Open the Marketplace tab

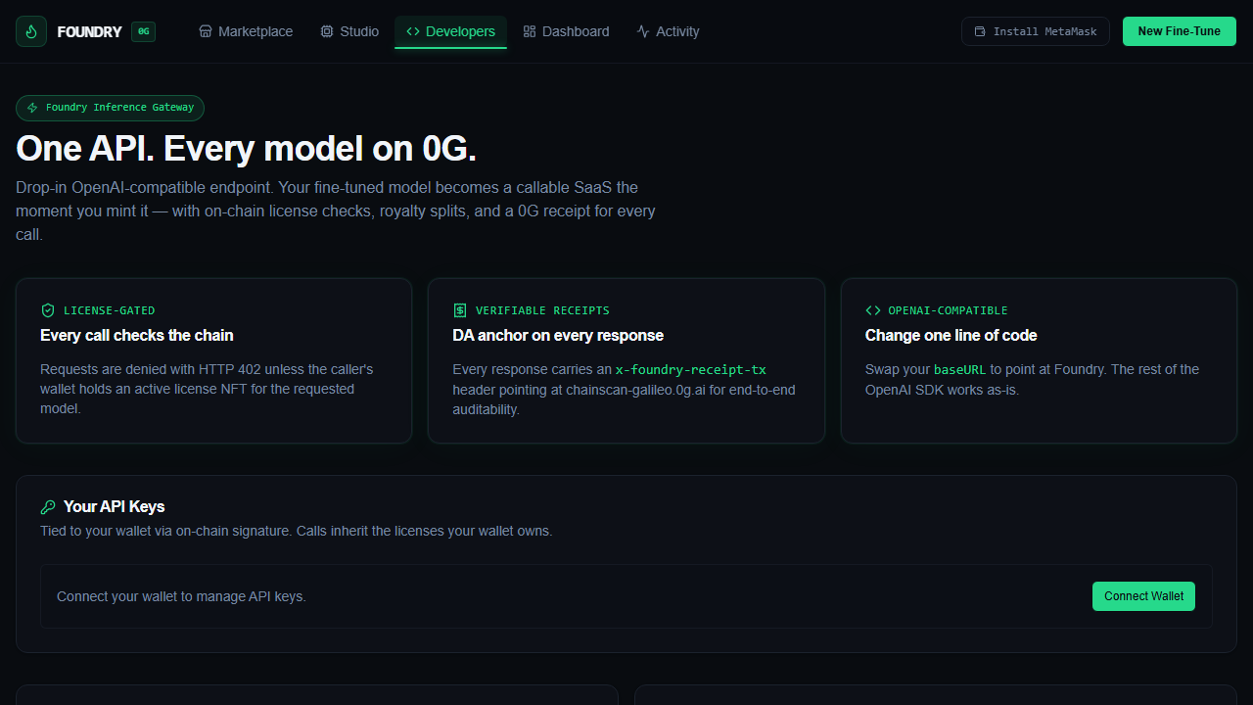pos(246,31)
